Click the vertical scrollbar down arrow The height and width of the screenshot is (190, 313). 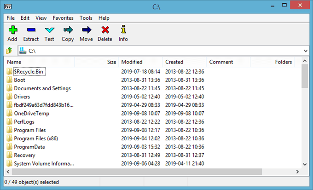coord(305,164)
